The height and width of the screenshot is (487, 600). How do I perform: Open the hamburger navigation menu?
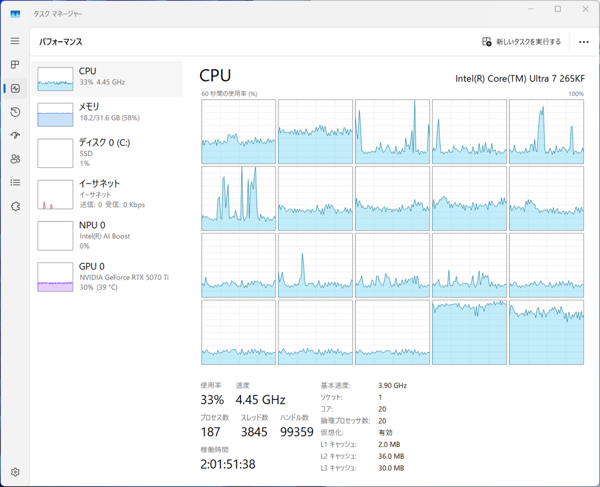click(x=15, y=41)
